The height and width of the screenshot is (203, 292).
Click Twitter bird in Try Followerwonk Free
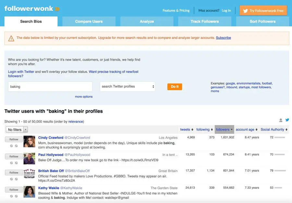click(246, 11)
